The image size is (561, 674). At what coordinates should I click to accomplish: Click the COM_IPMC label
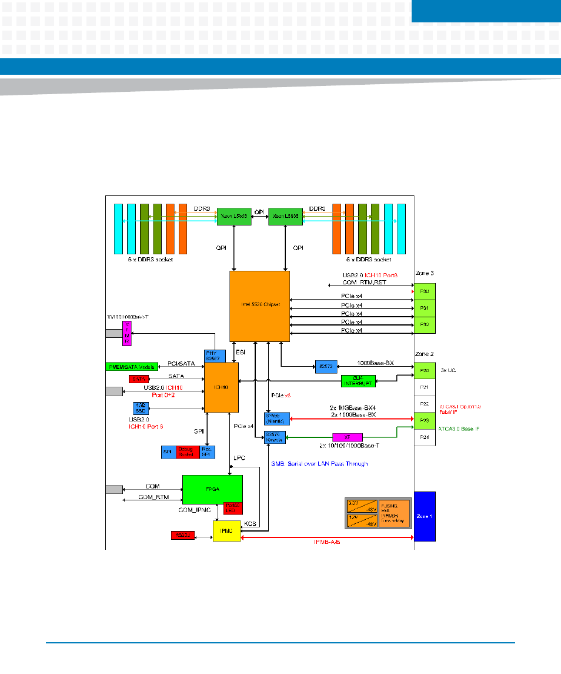[195, 510]
